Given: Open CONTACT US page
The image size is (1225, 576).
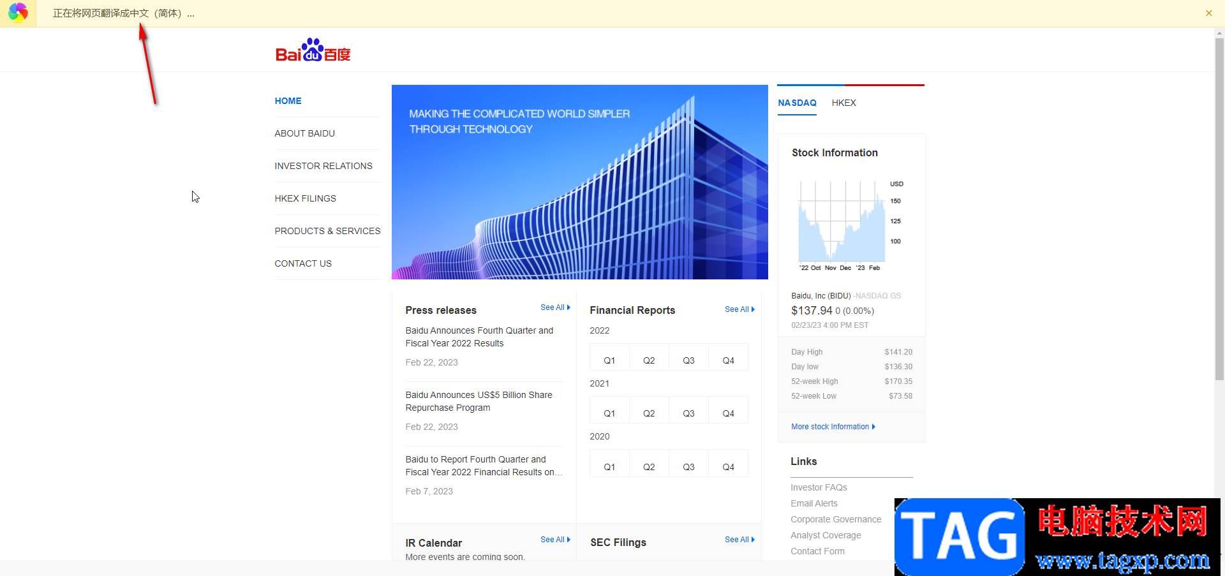Looking at the screenshot, I should tap(303, 263).
